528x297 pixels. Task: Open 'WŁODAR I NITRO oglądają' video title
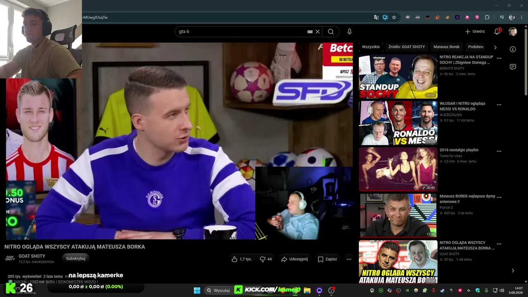point(462,106)
